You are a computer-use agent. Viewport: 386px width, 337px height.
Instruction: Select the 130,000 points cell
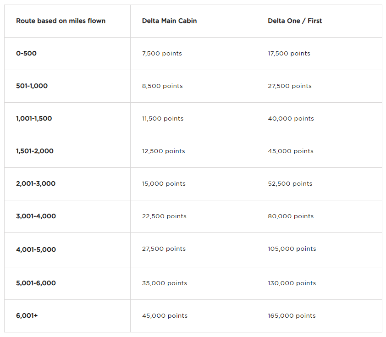(x=292, y=283)
